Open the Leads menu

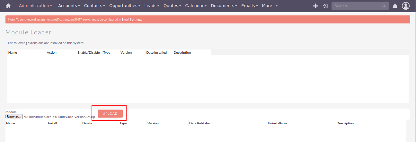pyautogui.click(x=152, y=6)
